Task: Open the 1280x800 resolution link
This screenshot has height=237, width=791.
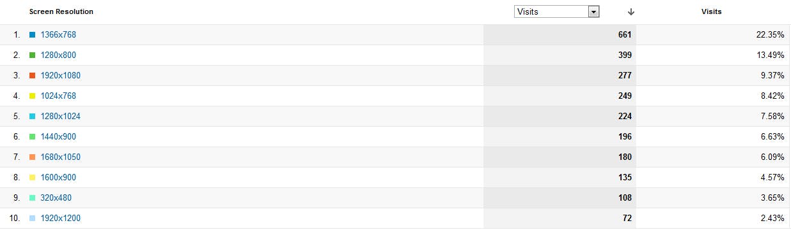Action: point(58,55)
